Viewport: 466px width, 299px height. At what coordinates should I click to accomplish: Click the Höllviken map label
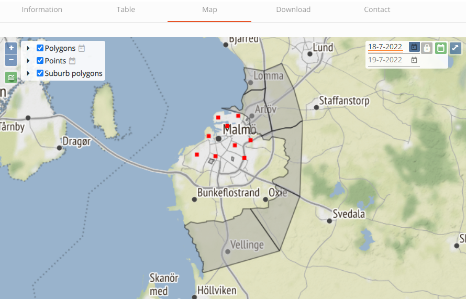pyautogui.click(x=217, y=291)
